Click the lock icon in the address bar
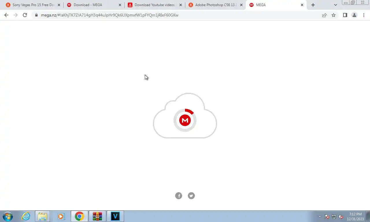The height and width of the screenshot is (222, 370). point(36,15)
